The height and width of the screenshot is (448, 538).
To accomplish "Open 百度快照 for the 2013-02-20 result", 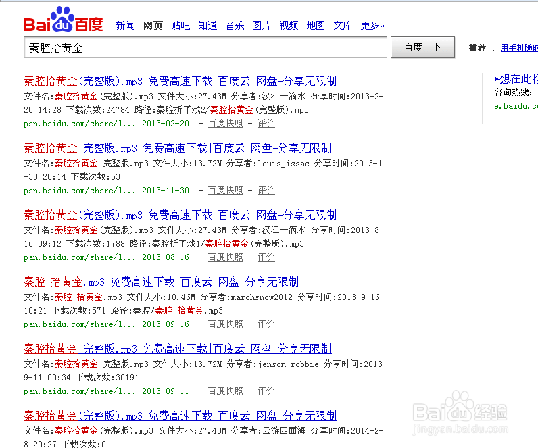I will (226, 124).
